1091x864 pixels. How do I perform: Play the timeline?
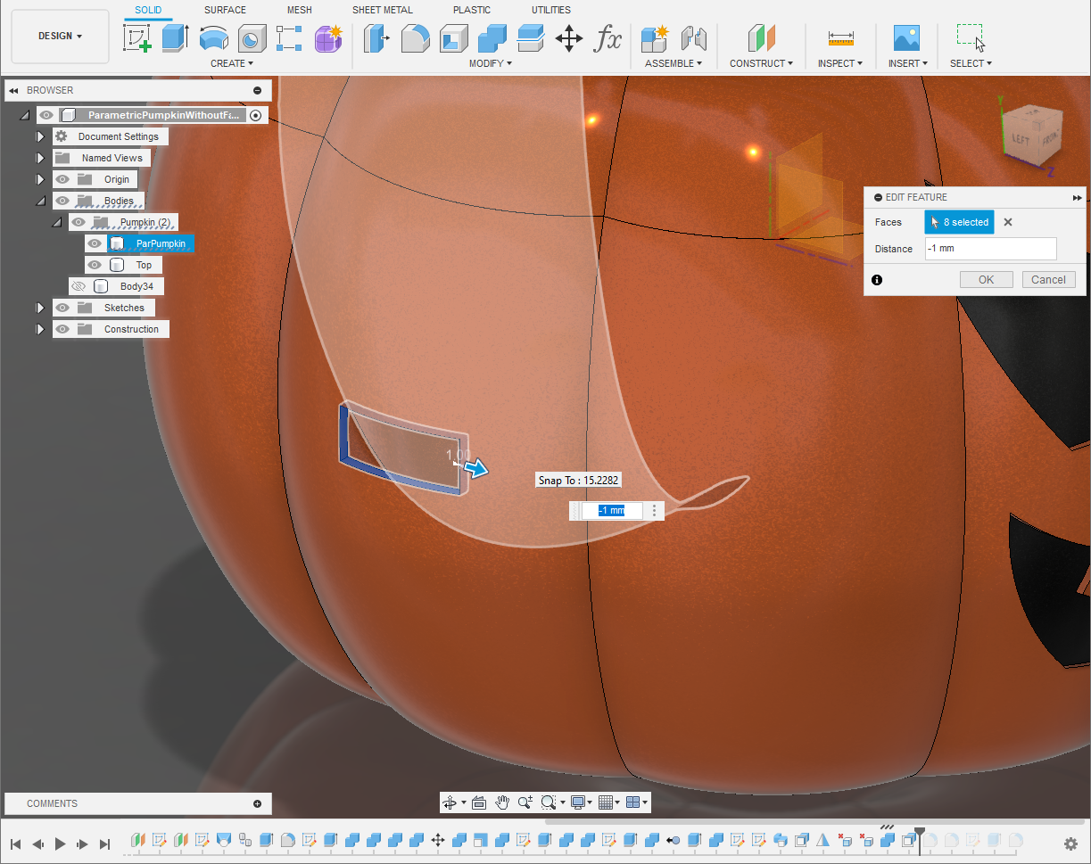[x=60, y=843]
